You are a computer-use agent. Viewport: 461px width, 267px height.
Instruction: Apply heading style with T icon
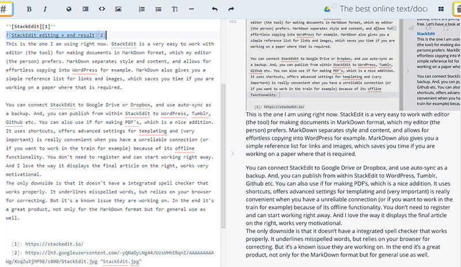[175, 9]
